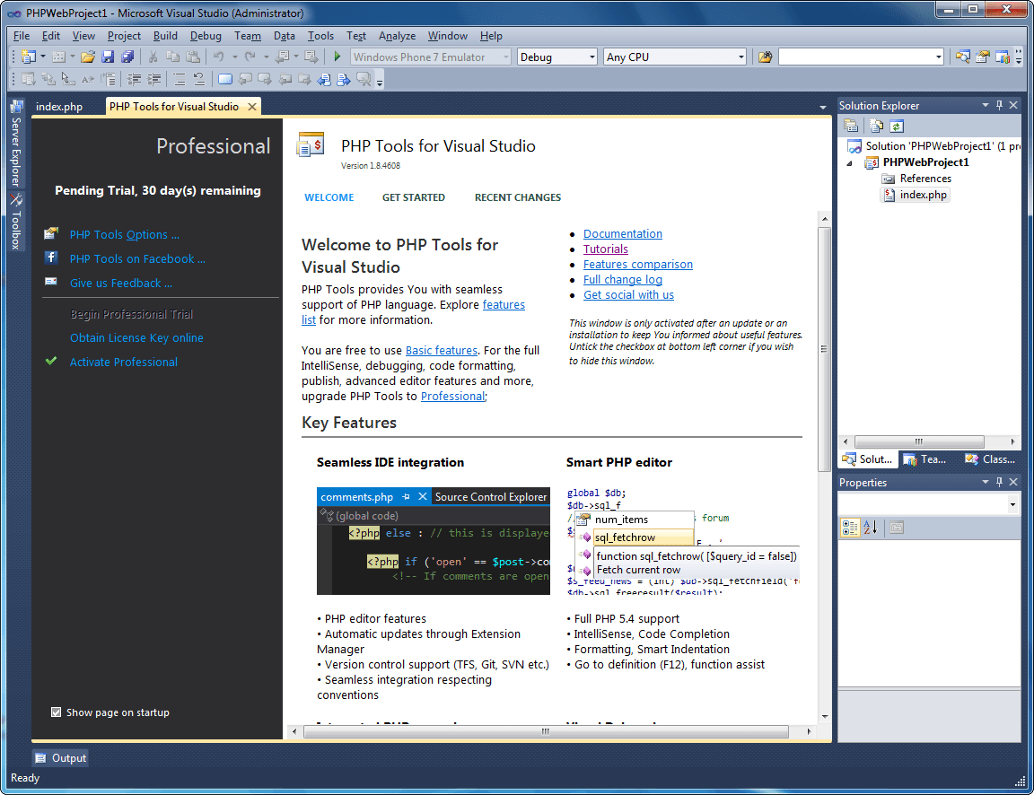Screen dimensions: 1034x795
Task: Save the current file with the floppy icon
Action: (108, 57)
